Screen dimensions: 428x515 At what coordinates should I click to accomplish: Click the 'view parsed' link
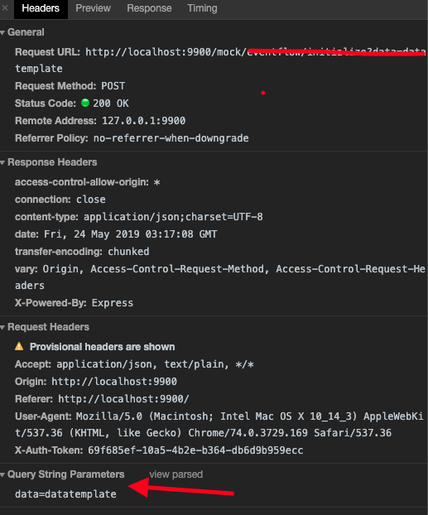point(176,474)
